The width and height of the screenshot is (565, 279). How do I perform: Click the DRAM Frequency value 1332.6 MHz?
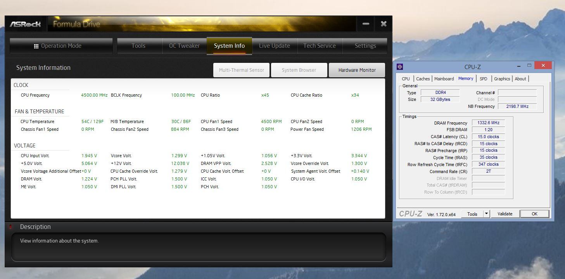[x=488, y=123]
